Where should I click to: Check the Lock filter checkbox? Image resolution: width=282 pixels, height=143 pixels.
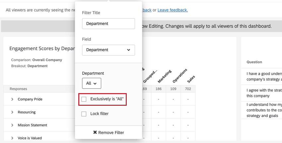(84, 114)
